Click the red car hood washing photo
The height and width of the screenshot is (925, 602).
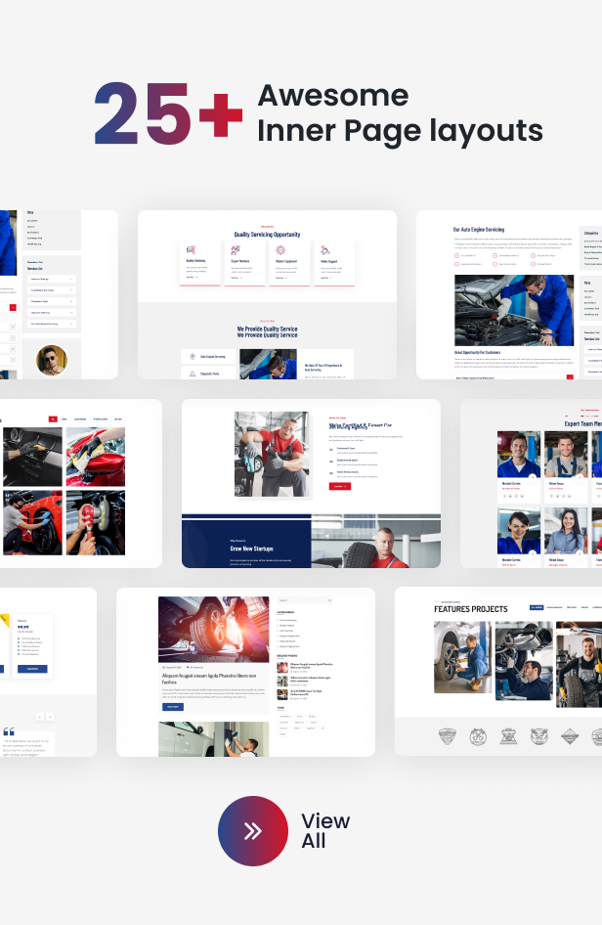tap(96, 457)
